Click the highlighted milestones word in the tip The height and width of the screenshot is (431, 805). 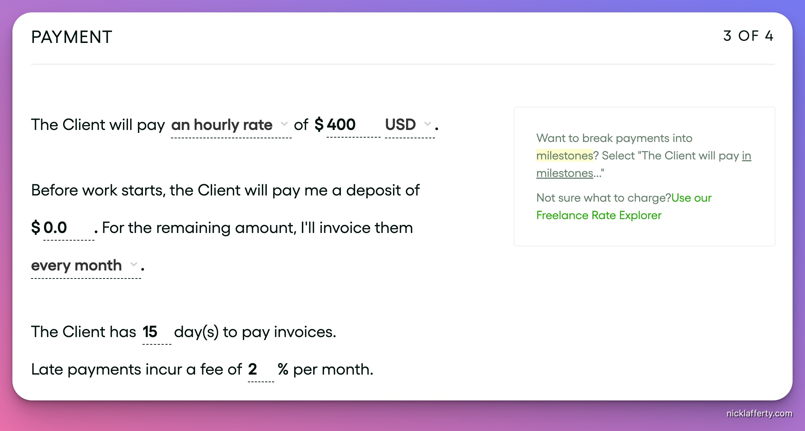(564, 156)
